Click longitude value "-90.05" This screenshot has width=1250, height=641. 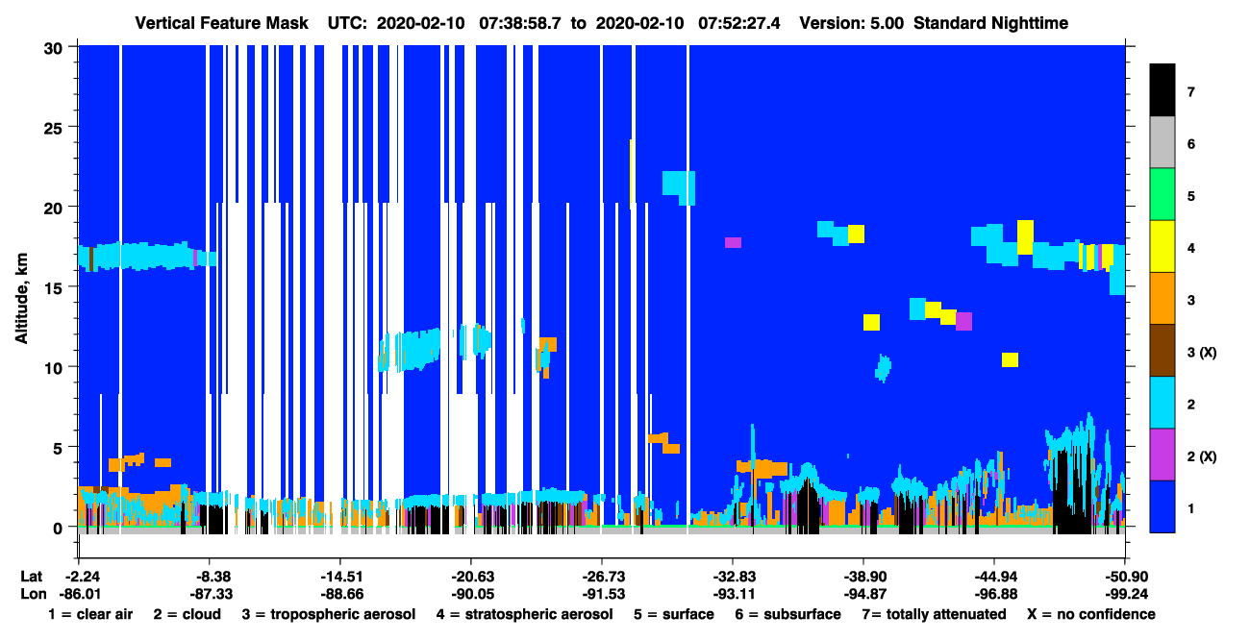(471, 595)
